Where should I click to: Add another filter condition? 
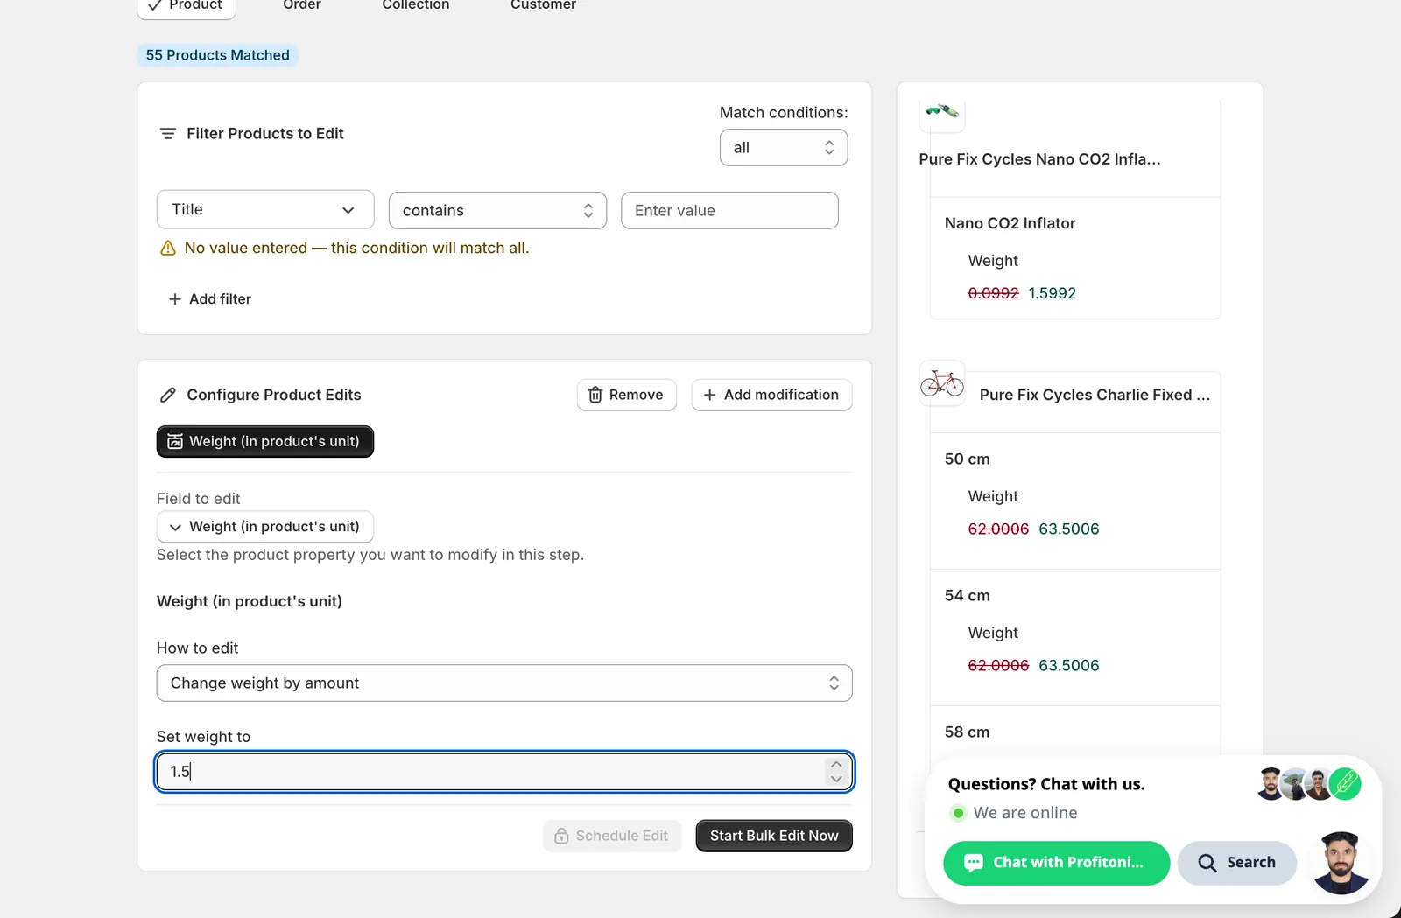[209, 299]
